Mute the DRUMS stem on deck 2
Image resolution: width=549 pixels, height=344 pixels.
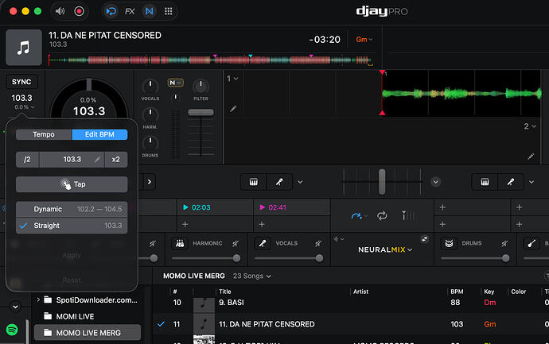tap(504, 243)
